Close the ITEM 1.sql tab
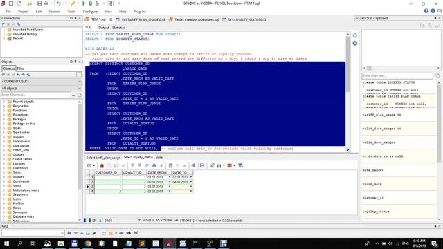Screen dimensions: 443x249 click(111, 19)
